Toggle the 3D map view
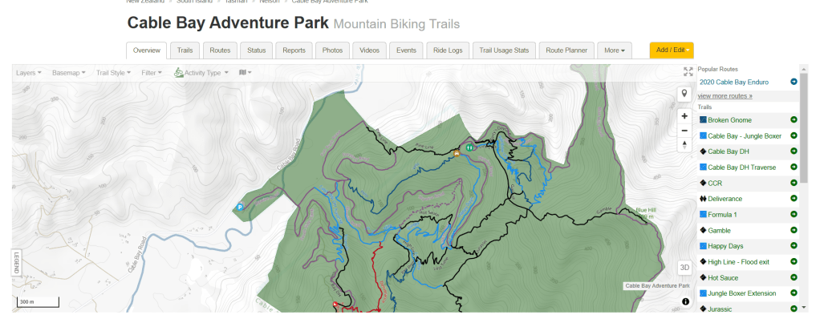820x323 pixels. 684,268
